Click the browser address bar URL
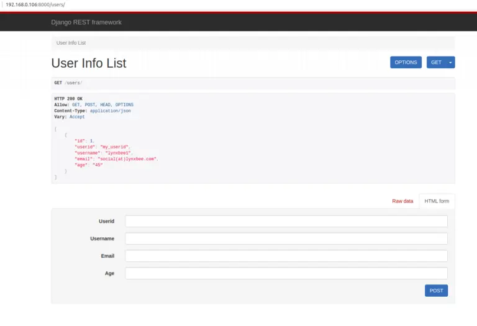477x326 pixels. pos(35,4)
